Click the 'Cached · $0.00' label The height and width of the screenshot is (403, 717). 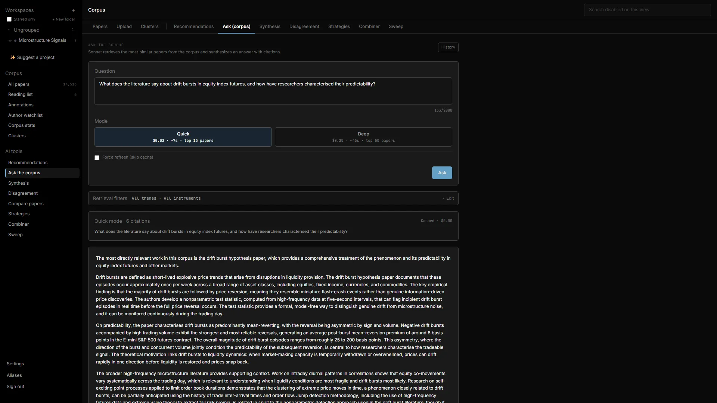click(436, 221)
